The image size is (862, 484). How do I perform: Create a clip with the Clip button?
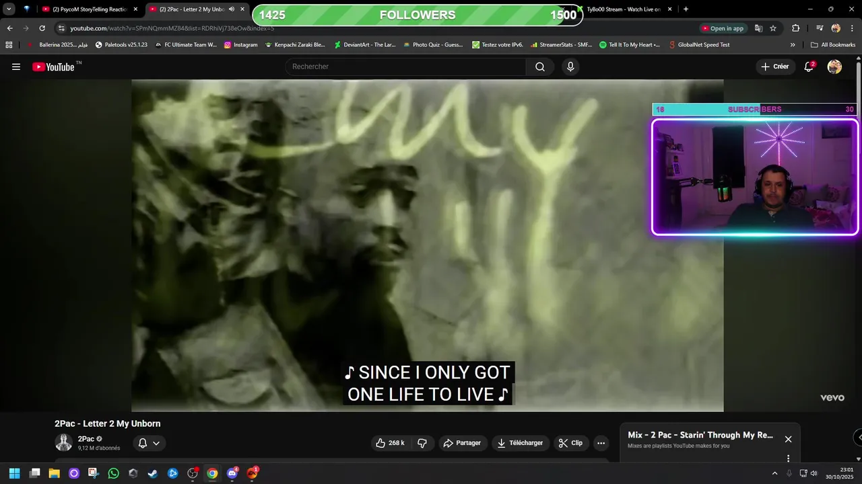click(571, 443)
